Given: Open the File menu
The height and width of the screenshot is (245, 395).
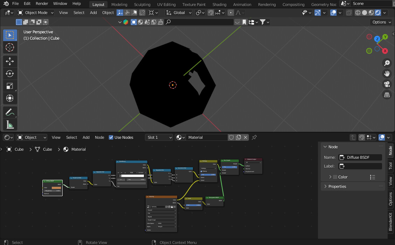Looking at the screenshot, I should point(15,4).
